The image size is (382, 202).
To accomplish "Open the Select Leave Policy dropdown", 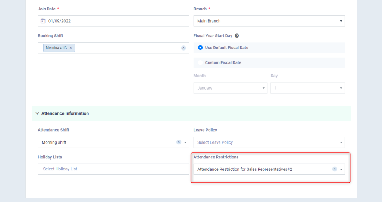I will pos(269,142).
